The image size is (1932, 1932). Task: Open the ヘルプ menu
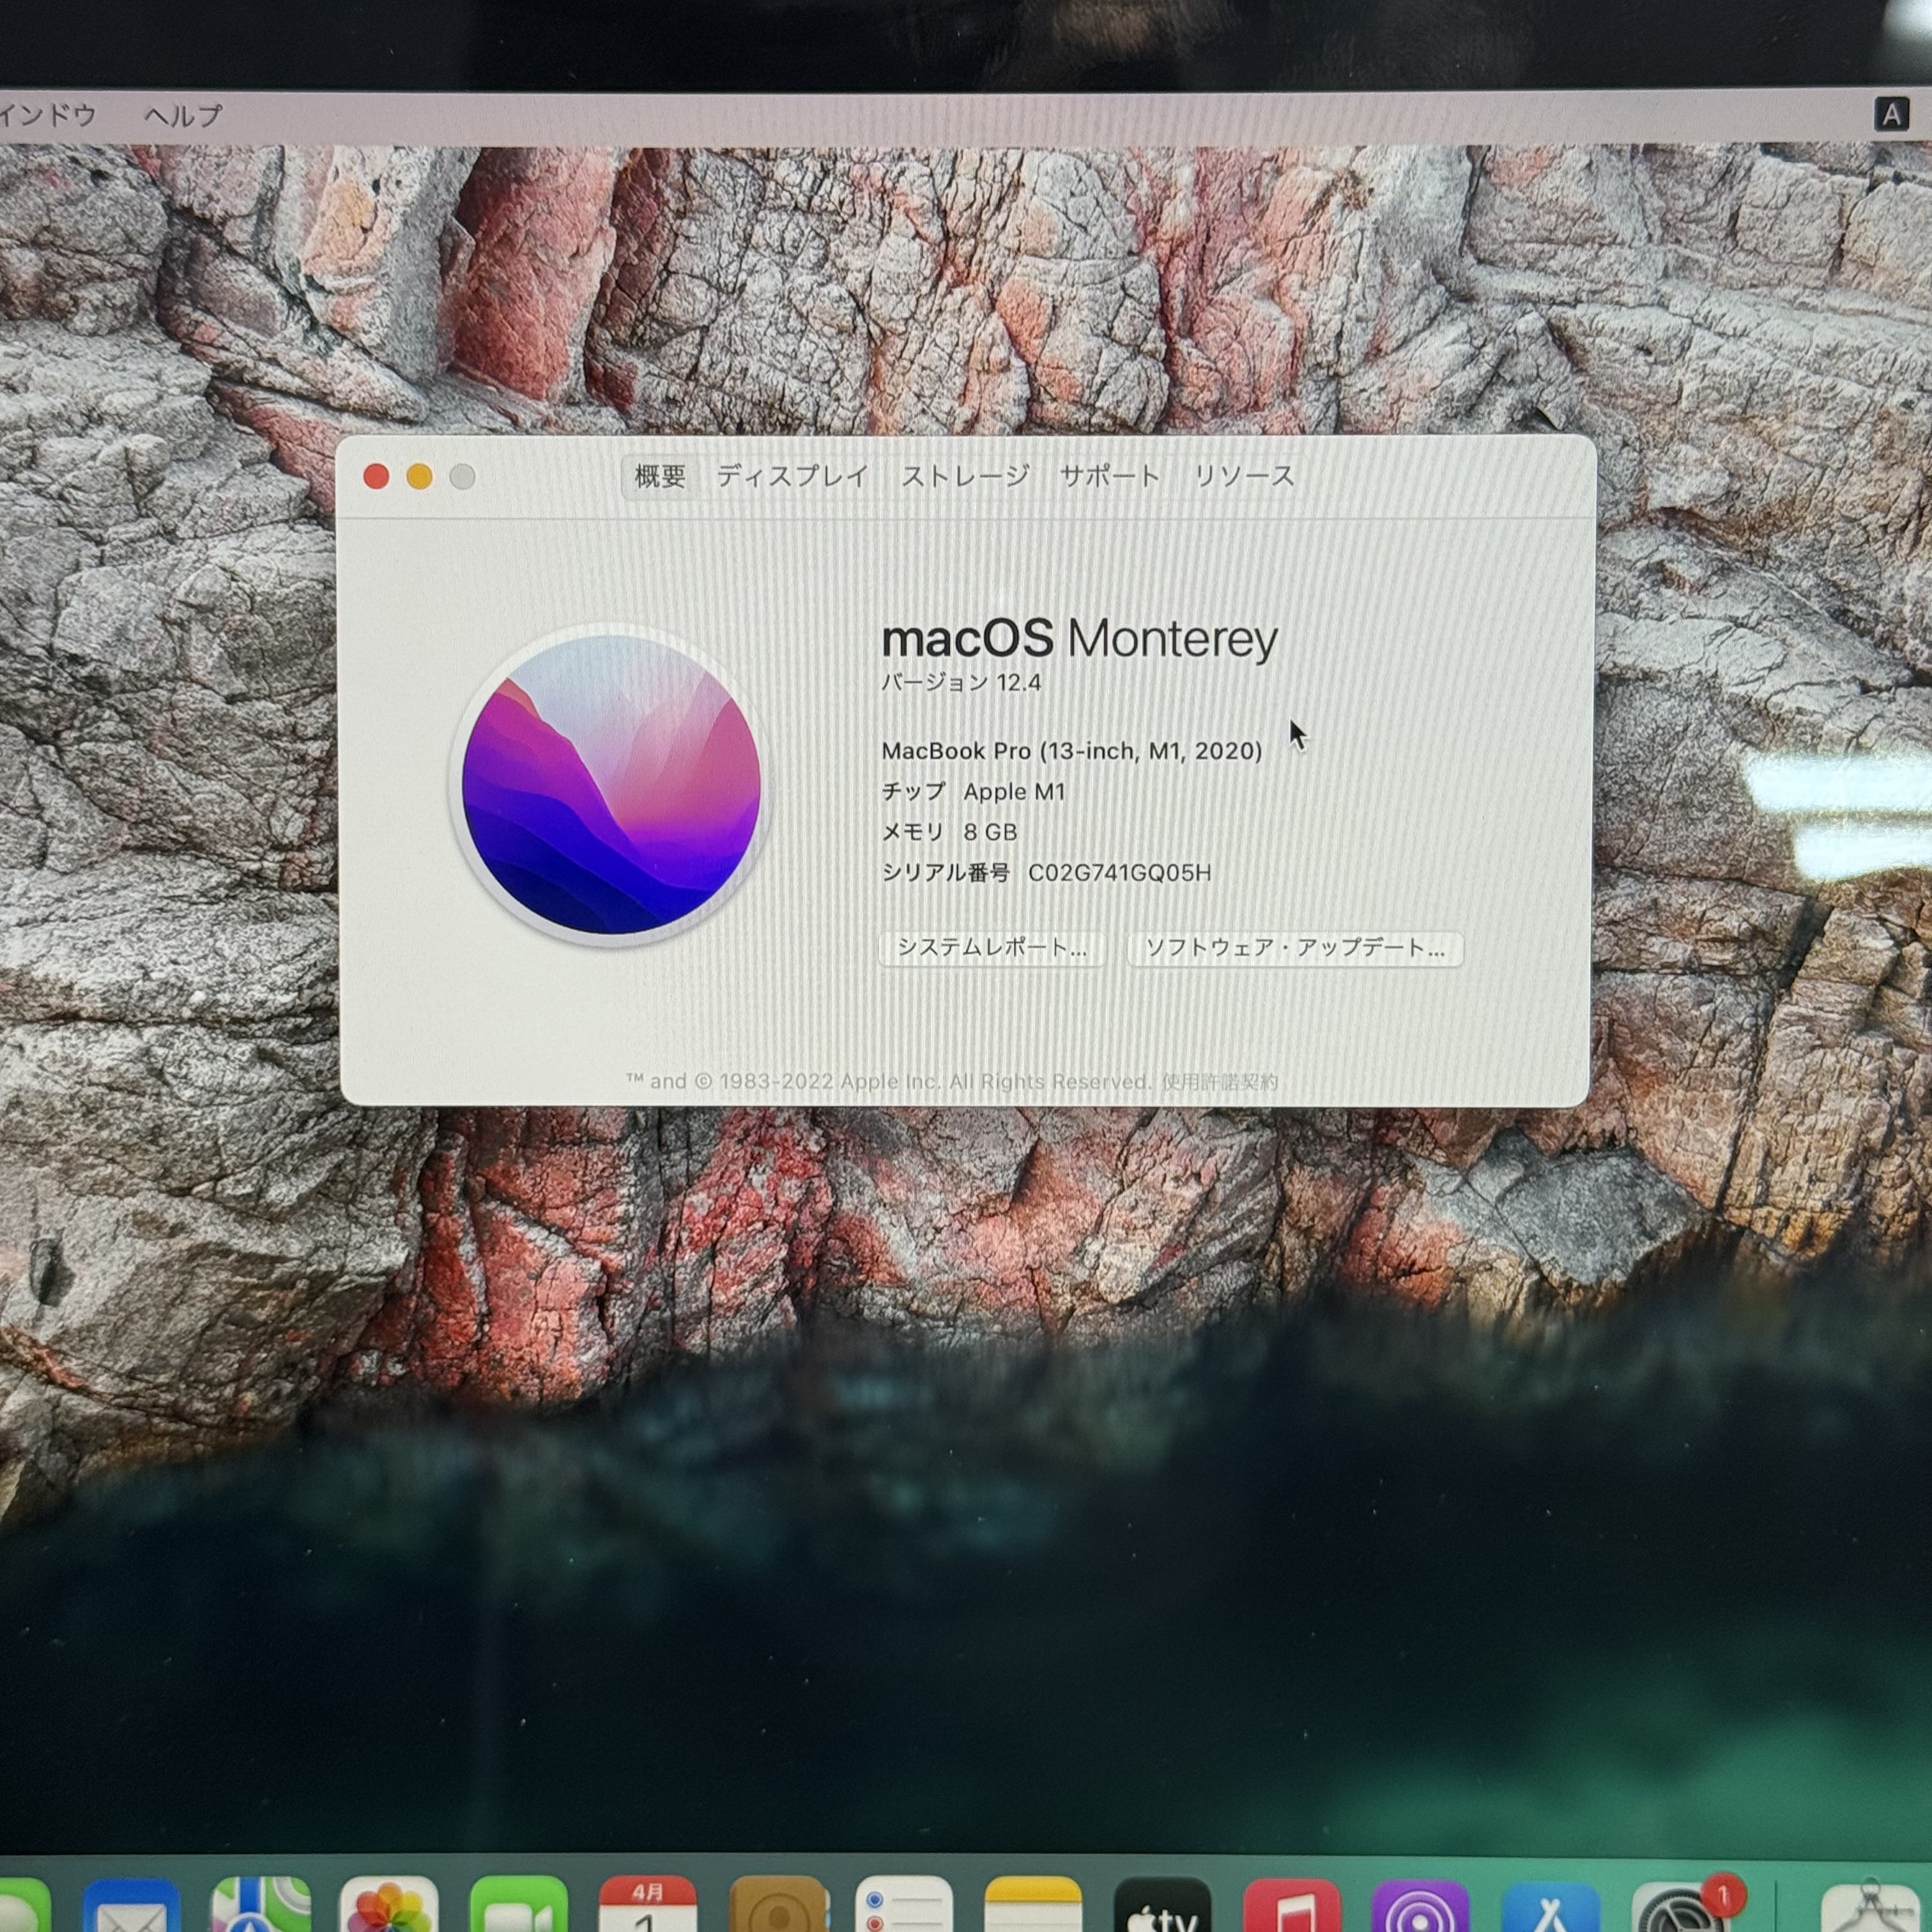183,116
